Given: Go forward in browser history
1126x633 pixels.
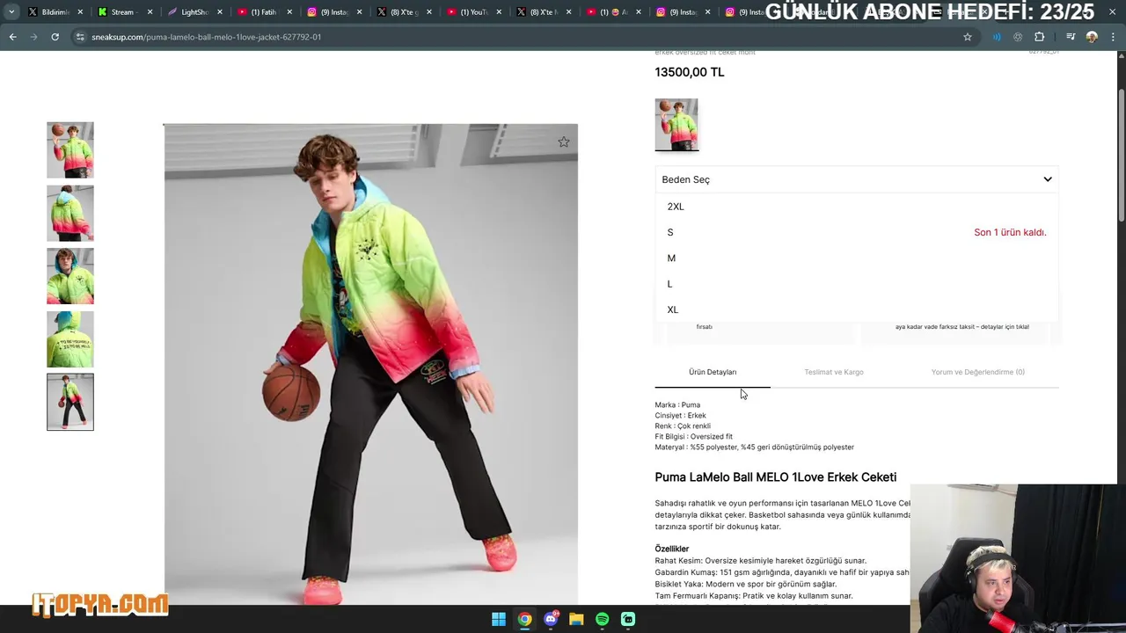Looking at the screenshot, I should [33, 37].
